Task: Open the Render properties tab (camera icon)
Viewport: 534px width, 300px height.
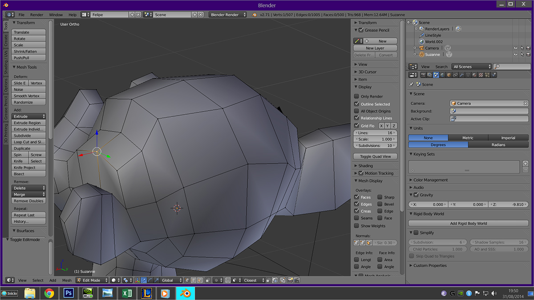Action: coord(423,75)
